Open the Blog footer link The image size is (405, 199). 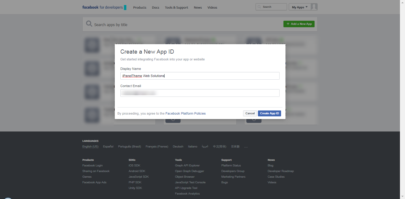[270, 166]
